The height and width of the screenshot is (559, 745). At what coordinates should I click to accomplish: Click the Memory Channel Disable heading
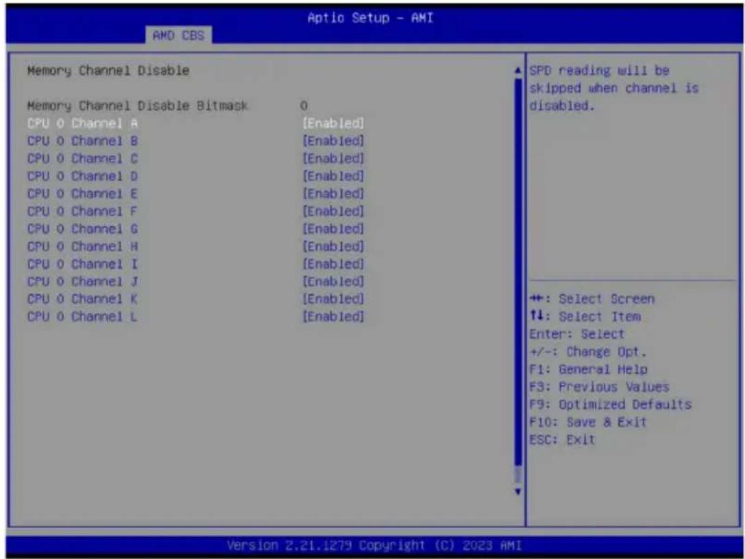click(108, 71)
